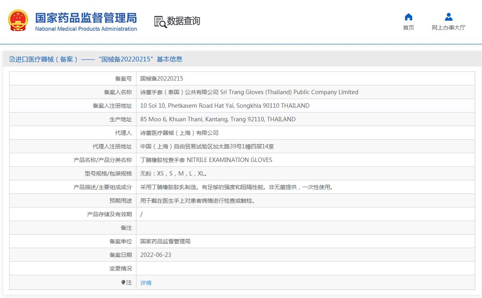Select the date 2022-06-23
The width and height of the screenshot is (482, 298).
click(x=156, y=255)
